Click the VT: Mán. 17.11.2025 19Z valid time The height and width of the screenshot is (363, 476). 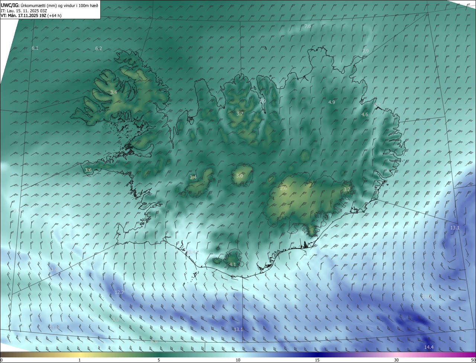coord(31,16)
